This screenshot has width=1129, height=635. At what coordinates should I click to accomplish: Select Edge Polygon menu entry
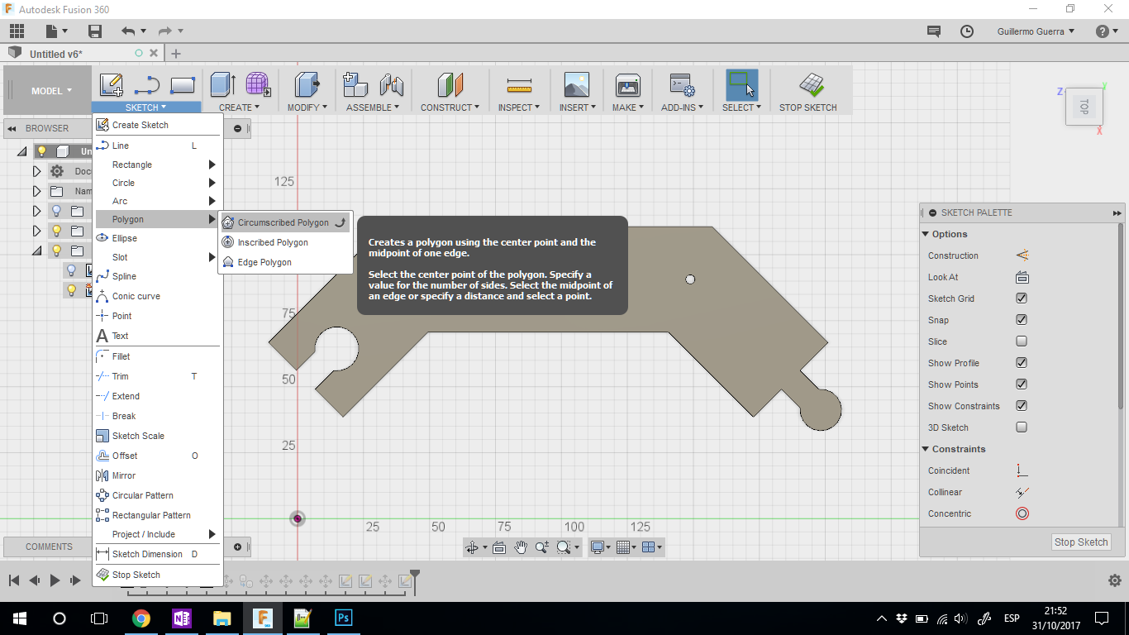pos(264,262)
